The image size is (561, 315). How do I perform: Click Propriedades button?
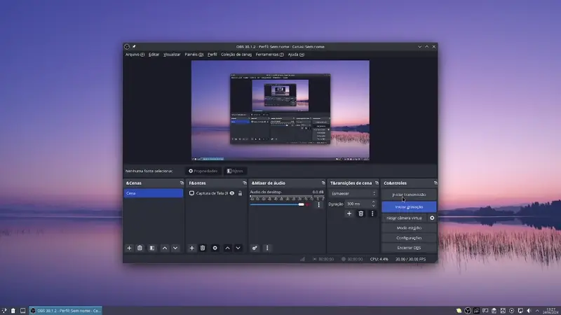pyautogui.click(x=203, y=171)
